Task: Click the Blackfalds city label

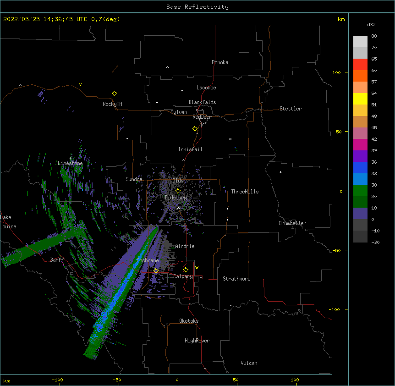Action: [x=202, y=102]
